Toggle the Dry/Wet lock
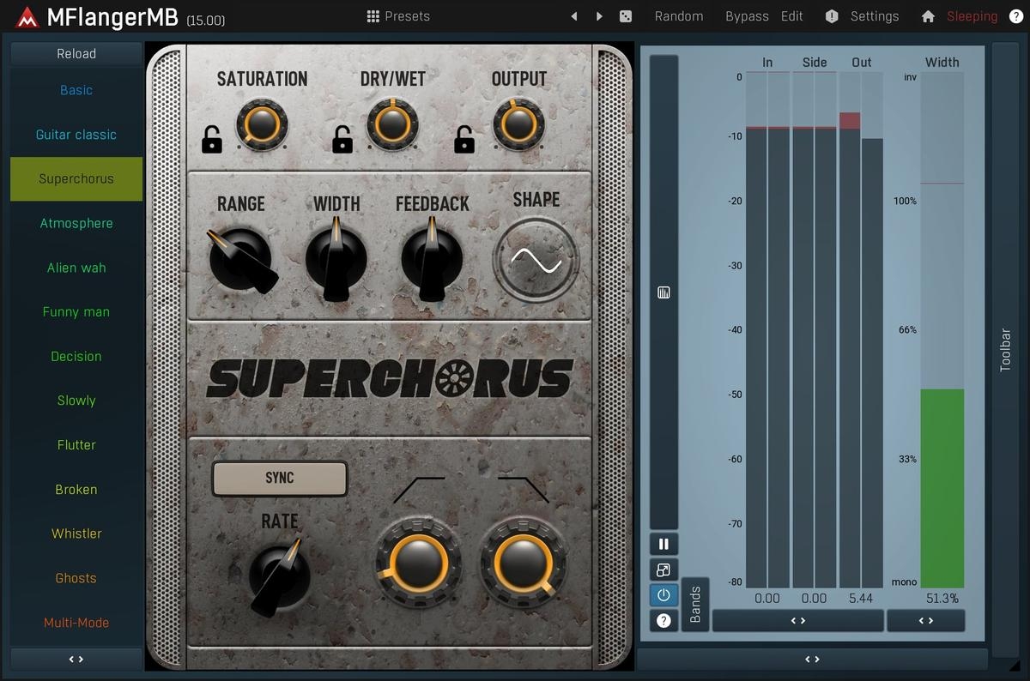This screenshot has height=681, width=1030. [x=342, y=139]
